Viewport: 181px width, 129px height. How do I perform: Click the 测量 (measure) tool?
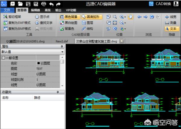coord(170,23)
